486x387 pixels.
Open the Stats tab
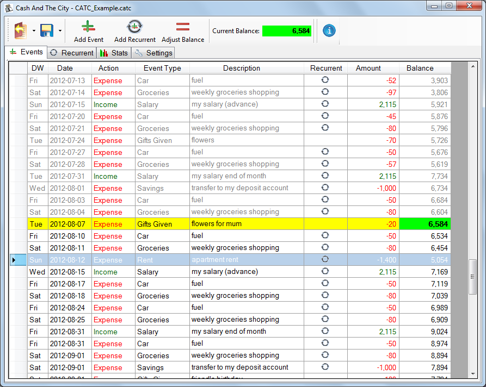click(114, 53)
